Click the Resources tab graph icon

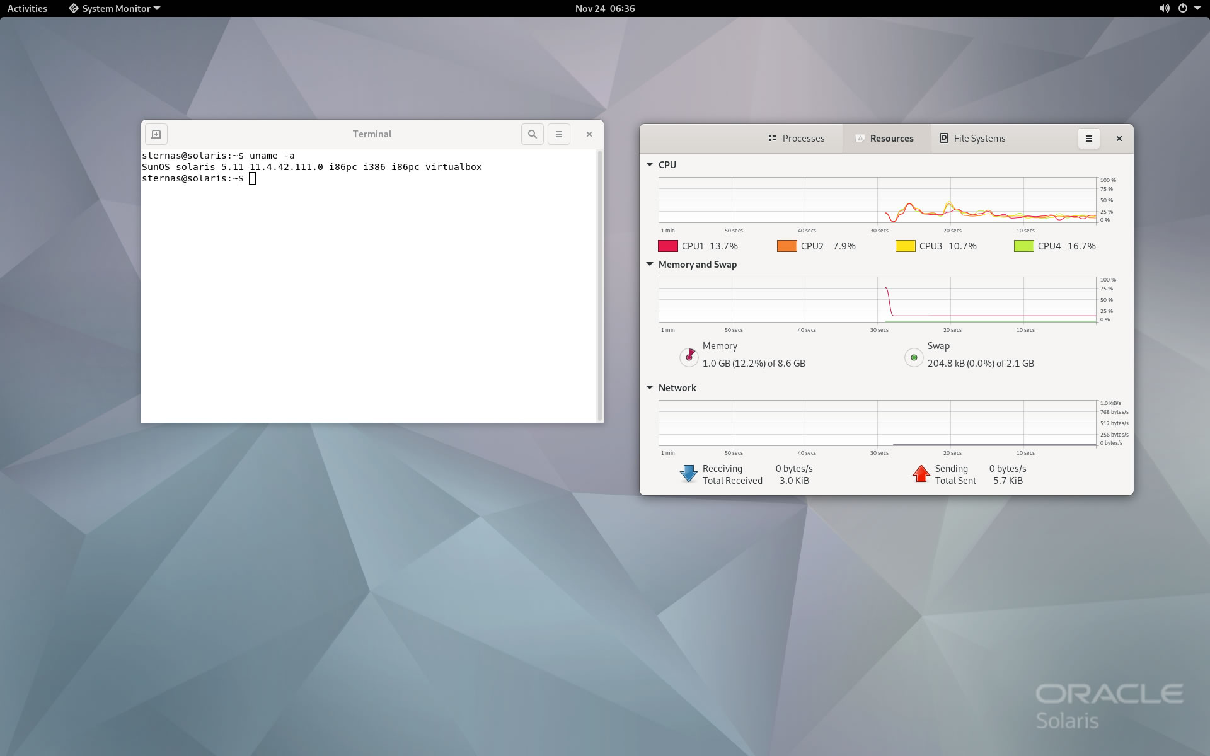click(x=860, y=138)
